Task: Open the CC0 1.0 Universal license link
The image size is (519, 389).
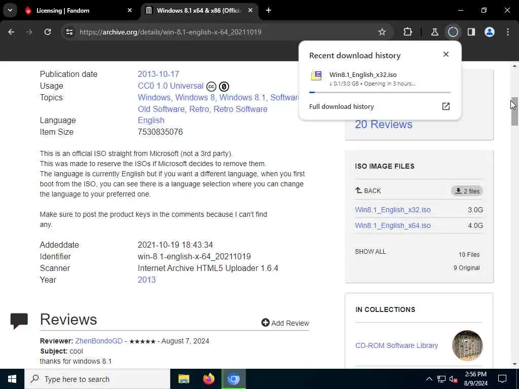Action: (x=170, y=86)
